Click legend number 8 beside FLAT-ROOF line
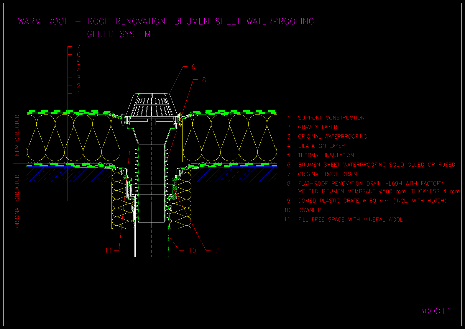 [x=289, y=184]
